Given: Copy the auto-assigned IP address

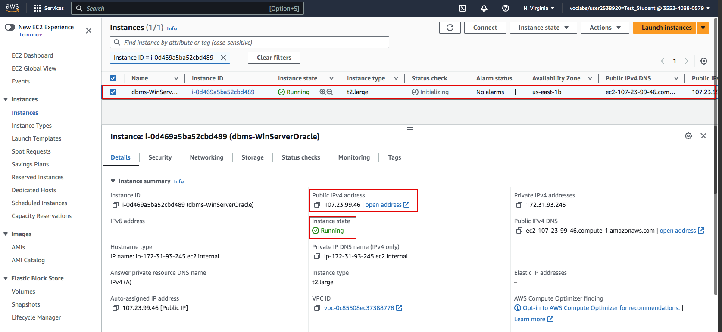Looking at the screenshot, I should [116, 308].
